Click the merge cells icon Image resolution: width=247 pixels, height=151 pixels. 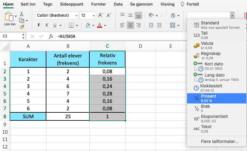click(x=172, y=25)
